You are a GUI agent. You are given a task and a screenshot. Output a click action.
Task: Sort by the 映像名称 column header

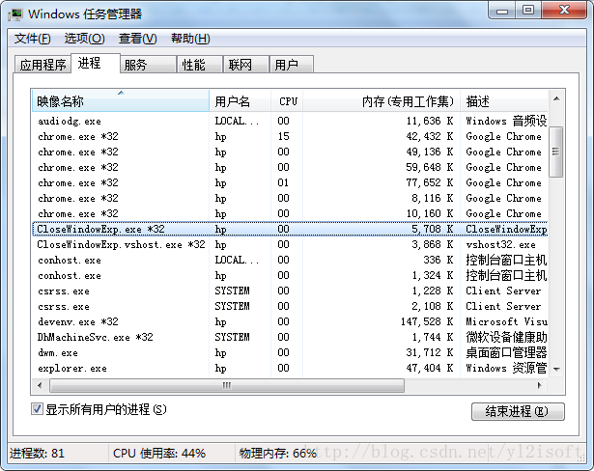121,101
